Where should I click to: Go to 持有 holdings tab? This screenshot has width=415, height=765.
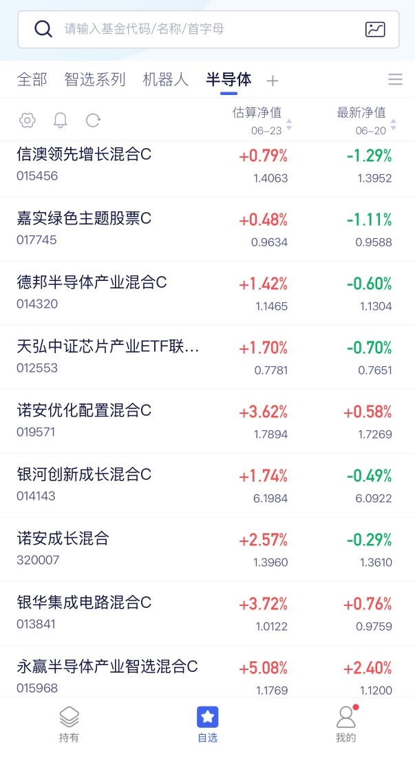tap(69, 724)
